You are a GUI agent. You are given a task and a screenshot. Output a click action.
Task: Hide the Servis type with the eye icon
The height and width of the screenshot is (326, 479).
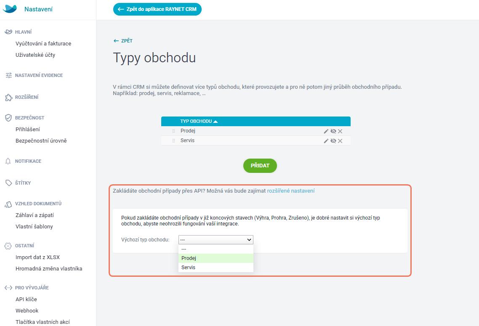click(x=333, y=141)
